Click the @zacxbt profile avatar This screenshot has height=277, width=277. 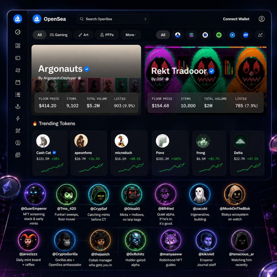(x=200, y=194)
